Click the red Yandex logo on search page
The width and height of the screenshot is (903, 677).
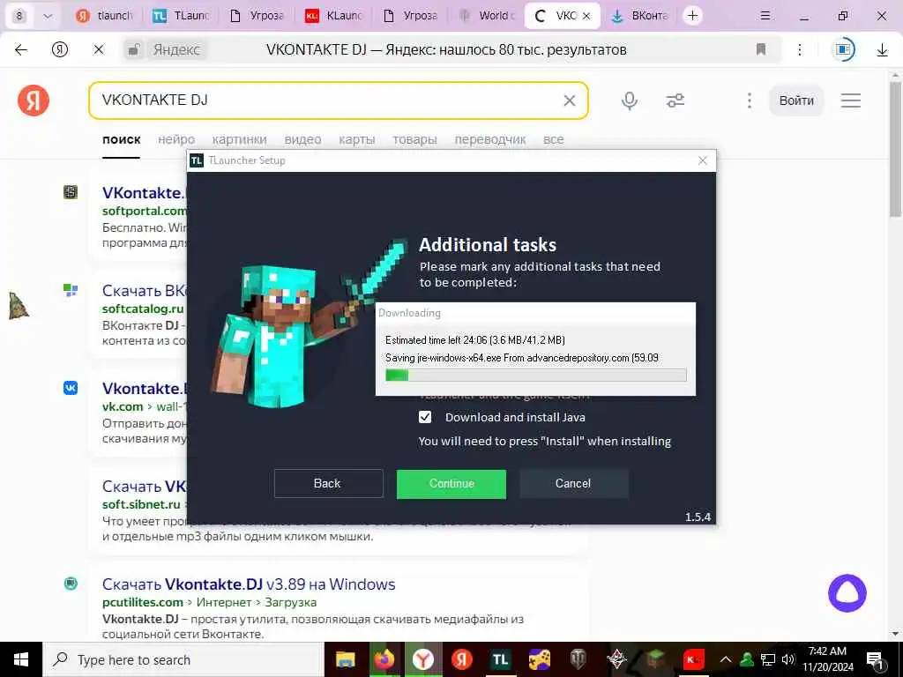pos(34,100)
